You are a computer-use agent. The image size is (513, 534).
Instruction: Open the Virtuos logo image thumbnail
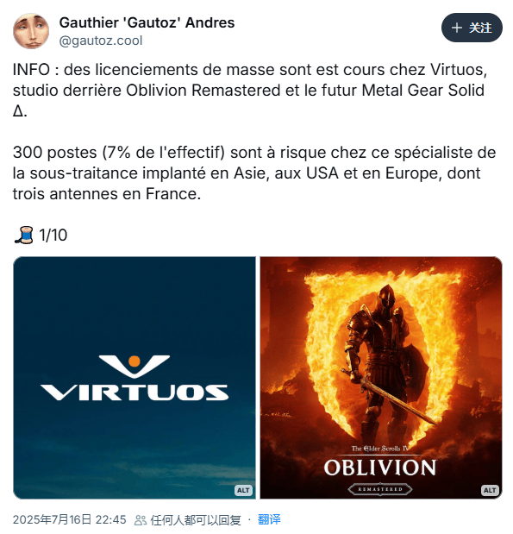135,378
